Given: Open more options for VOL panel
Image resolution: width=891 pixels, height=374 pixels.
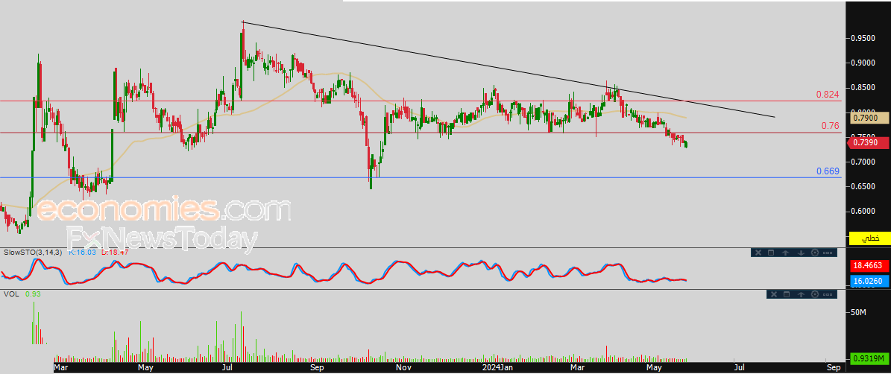Looking at the screenshot, I should click(828, 294).
